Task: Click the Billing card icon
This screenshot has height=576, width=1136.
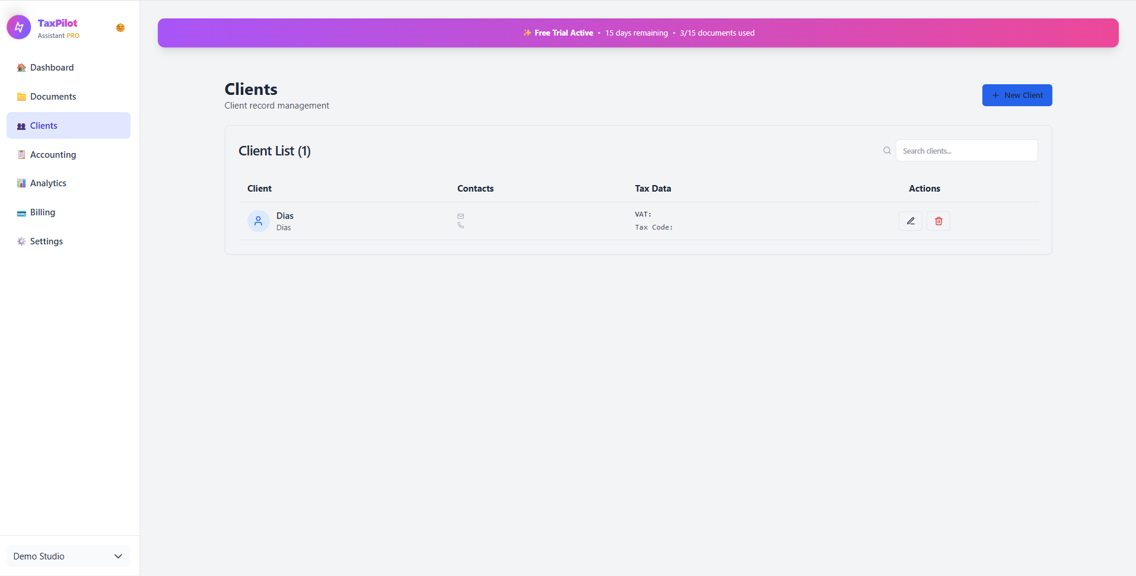Action: pyautogui.click(x=21, y=212)
